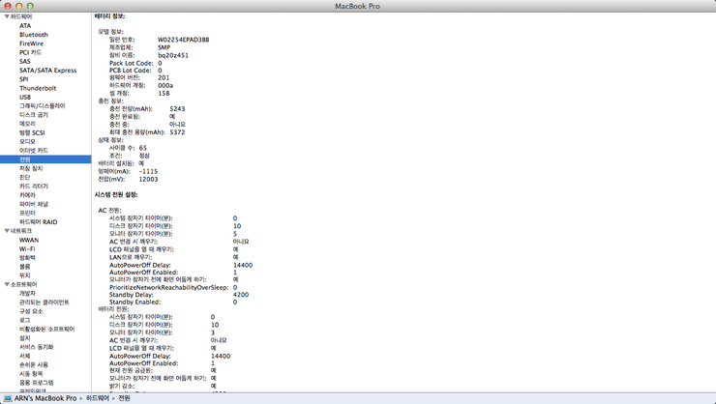
Task: Open SATA/SATA Express details
Action: [47, 70]
